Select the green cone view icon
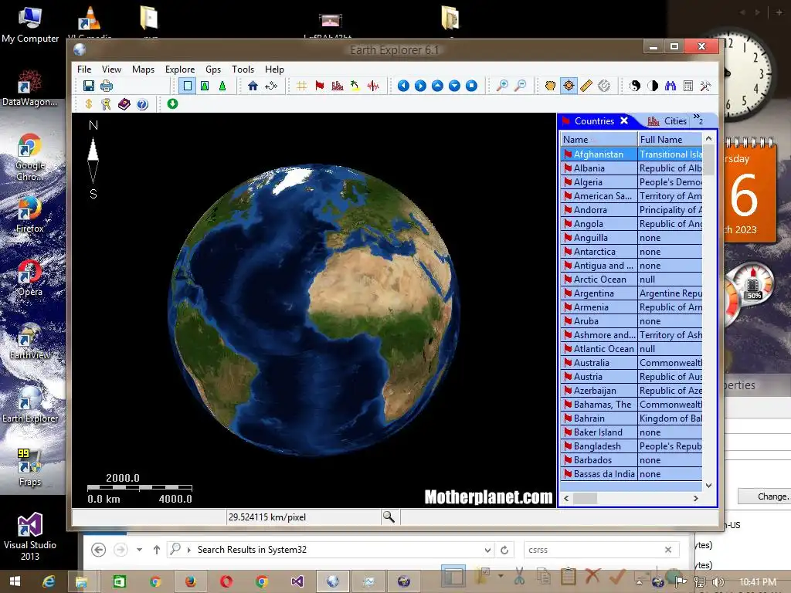The height and width of the screenshot is (593, 791). (x=222, y=86)
